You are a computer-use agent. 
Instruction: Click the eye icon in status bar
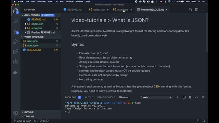point(35,121)
